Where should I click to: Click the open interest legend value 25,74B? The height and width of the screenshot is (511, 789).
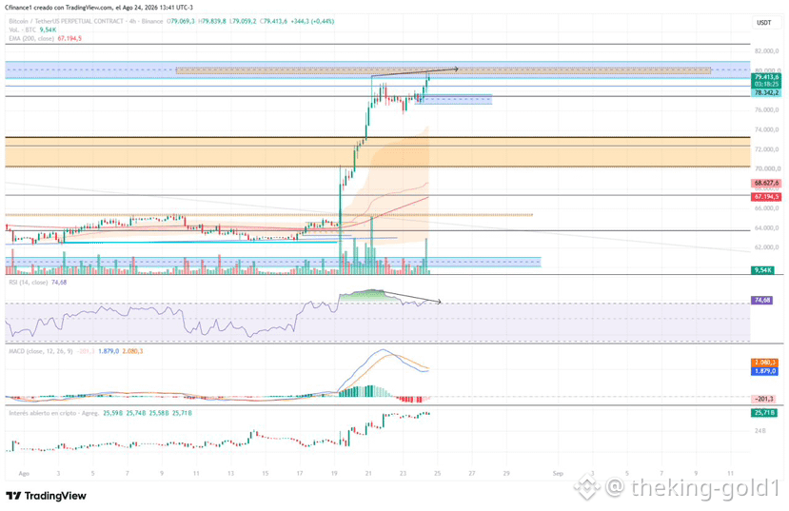click(136, 413)
